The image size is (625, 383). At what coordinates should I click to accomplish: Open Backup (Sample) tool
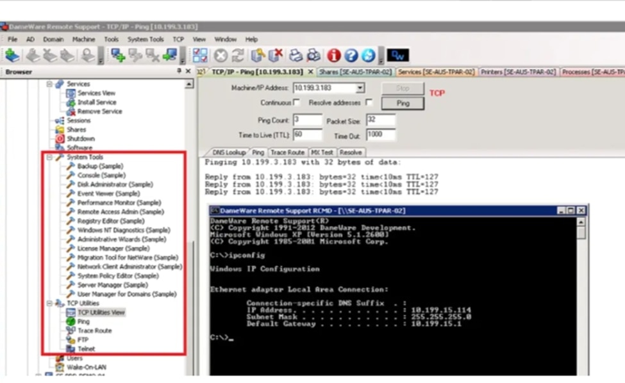[x=100, y=166]
